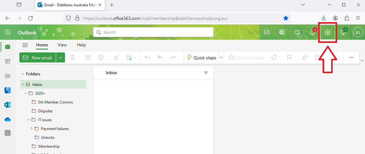The image size is (365, 154).
Task: Collapse the Folders section
Action: coord(22,74)
